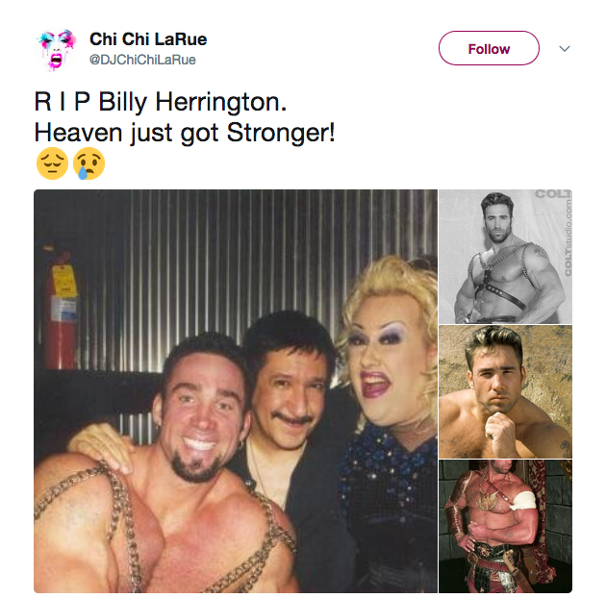Viewport: 606px width, 598px height.
Task: Click the vertical COLTstudio.com watermark
Action: [568, 238]
